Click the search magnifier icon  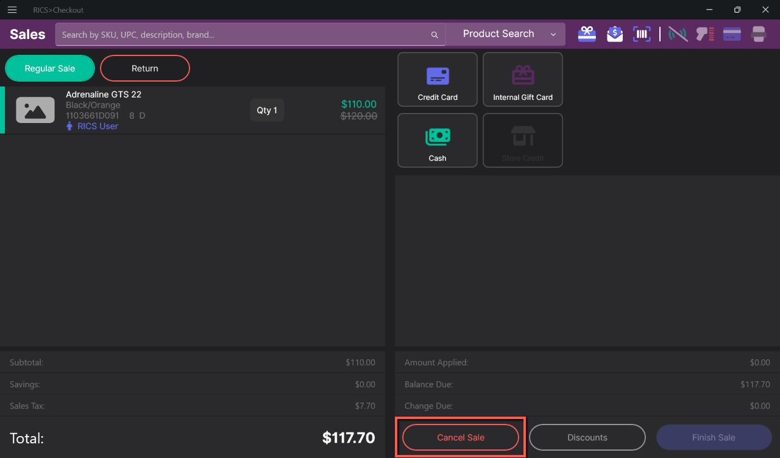pyautogui.click(x=434, y=35)
